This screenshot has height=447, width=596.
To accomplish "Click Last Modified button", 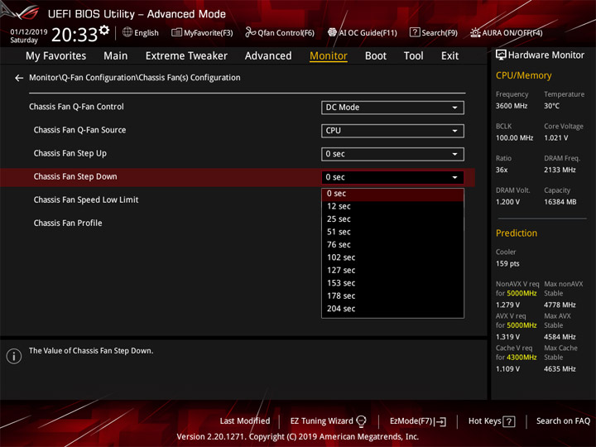I will (245, 421).
